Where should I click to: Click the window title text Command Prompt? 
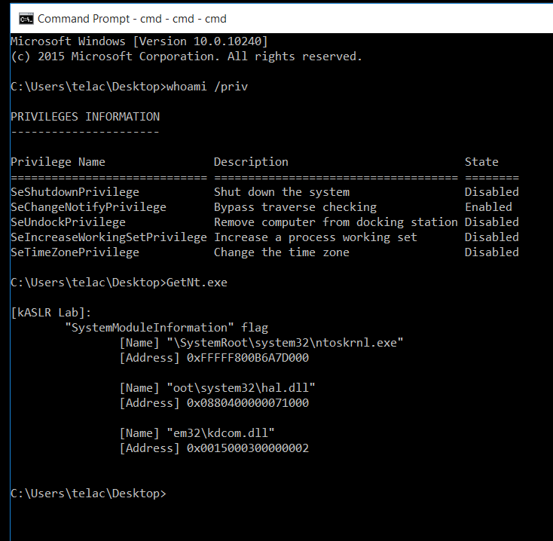[x=84, y=19]
